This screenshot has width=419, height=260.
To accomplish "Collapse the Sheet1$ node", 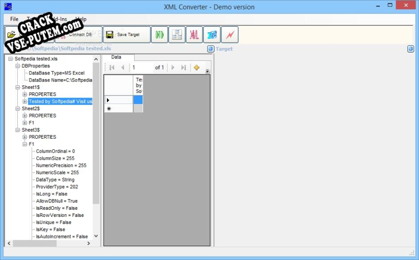I will click(18, 87).
